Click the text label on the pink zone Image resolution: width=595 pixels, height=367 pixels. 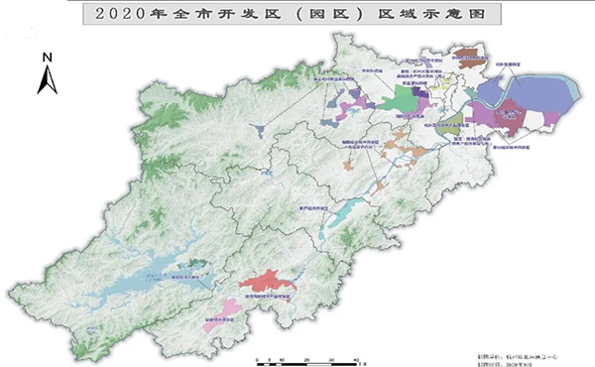click(219, 320)
